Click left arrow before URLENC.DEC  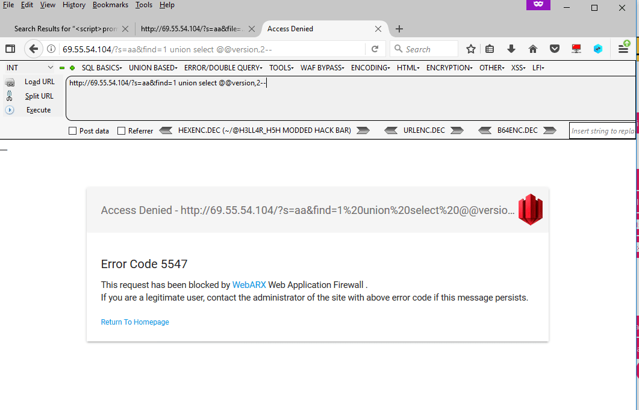391,130
